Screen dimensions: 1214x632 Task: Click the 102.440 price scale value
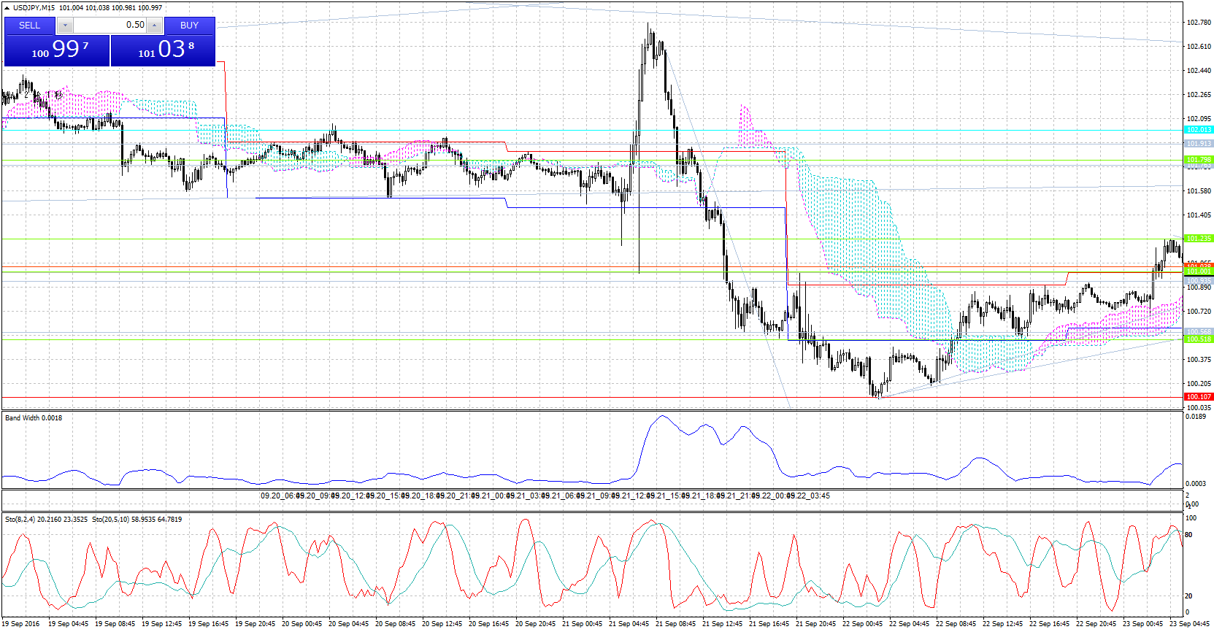coord(1199,71)
